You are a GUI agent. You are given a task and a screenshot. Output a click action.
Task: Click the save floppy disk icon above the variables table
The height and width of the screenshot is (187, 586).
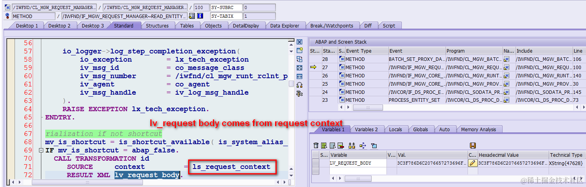tap(473, 145)
